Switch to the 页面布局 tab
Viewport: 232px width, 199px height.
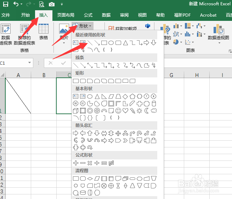(x=66, y=15)
